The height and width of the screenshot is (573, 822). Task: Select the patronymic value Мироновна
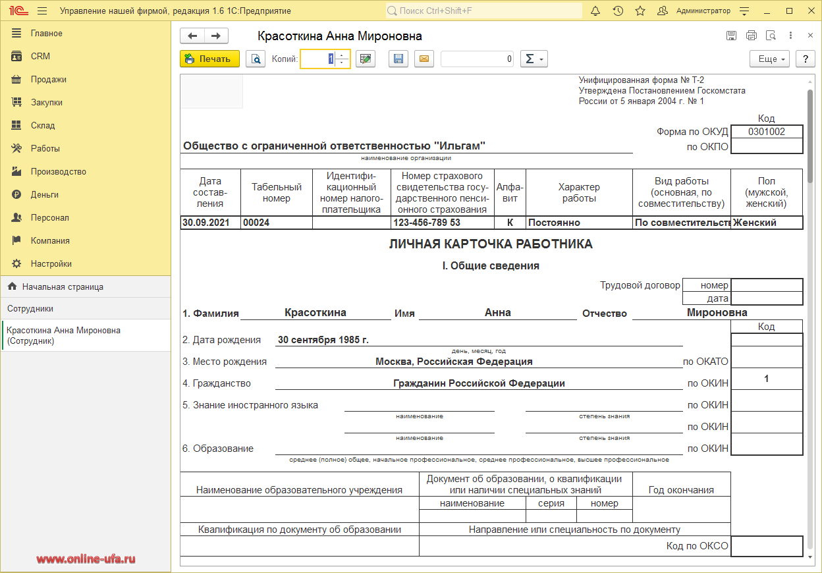[x=717, y=312]
